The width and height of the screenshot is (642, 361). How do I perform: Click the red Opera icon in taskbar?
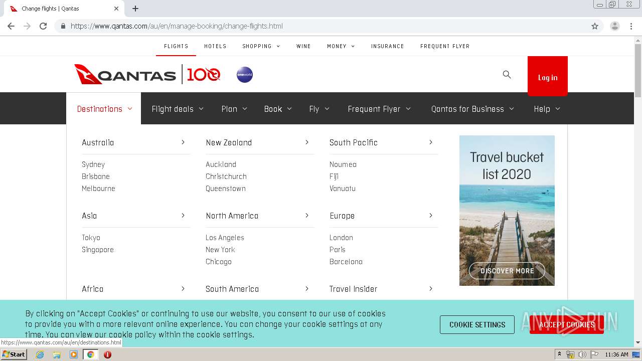107,354
